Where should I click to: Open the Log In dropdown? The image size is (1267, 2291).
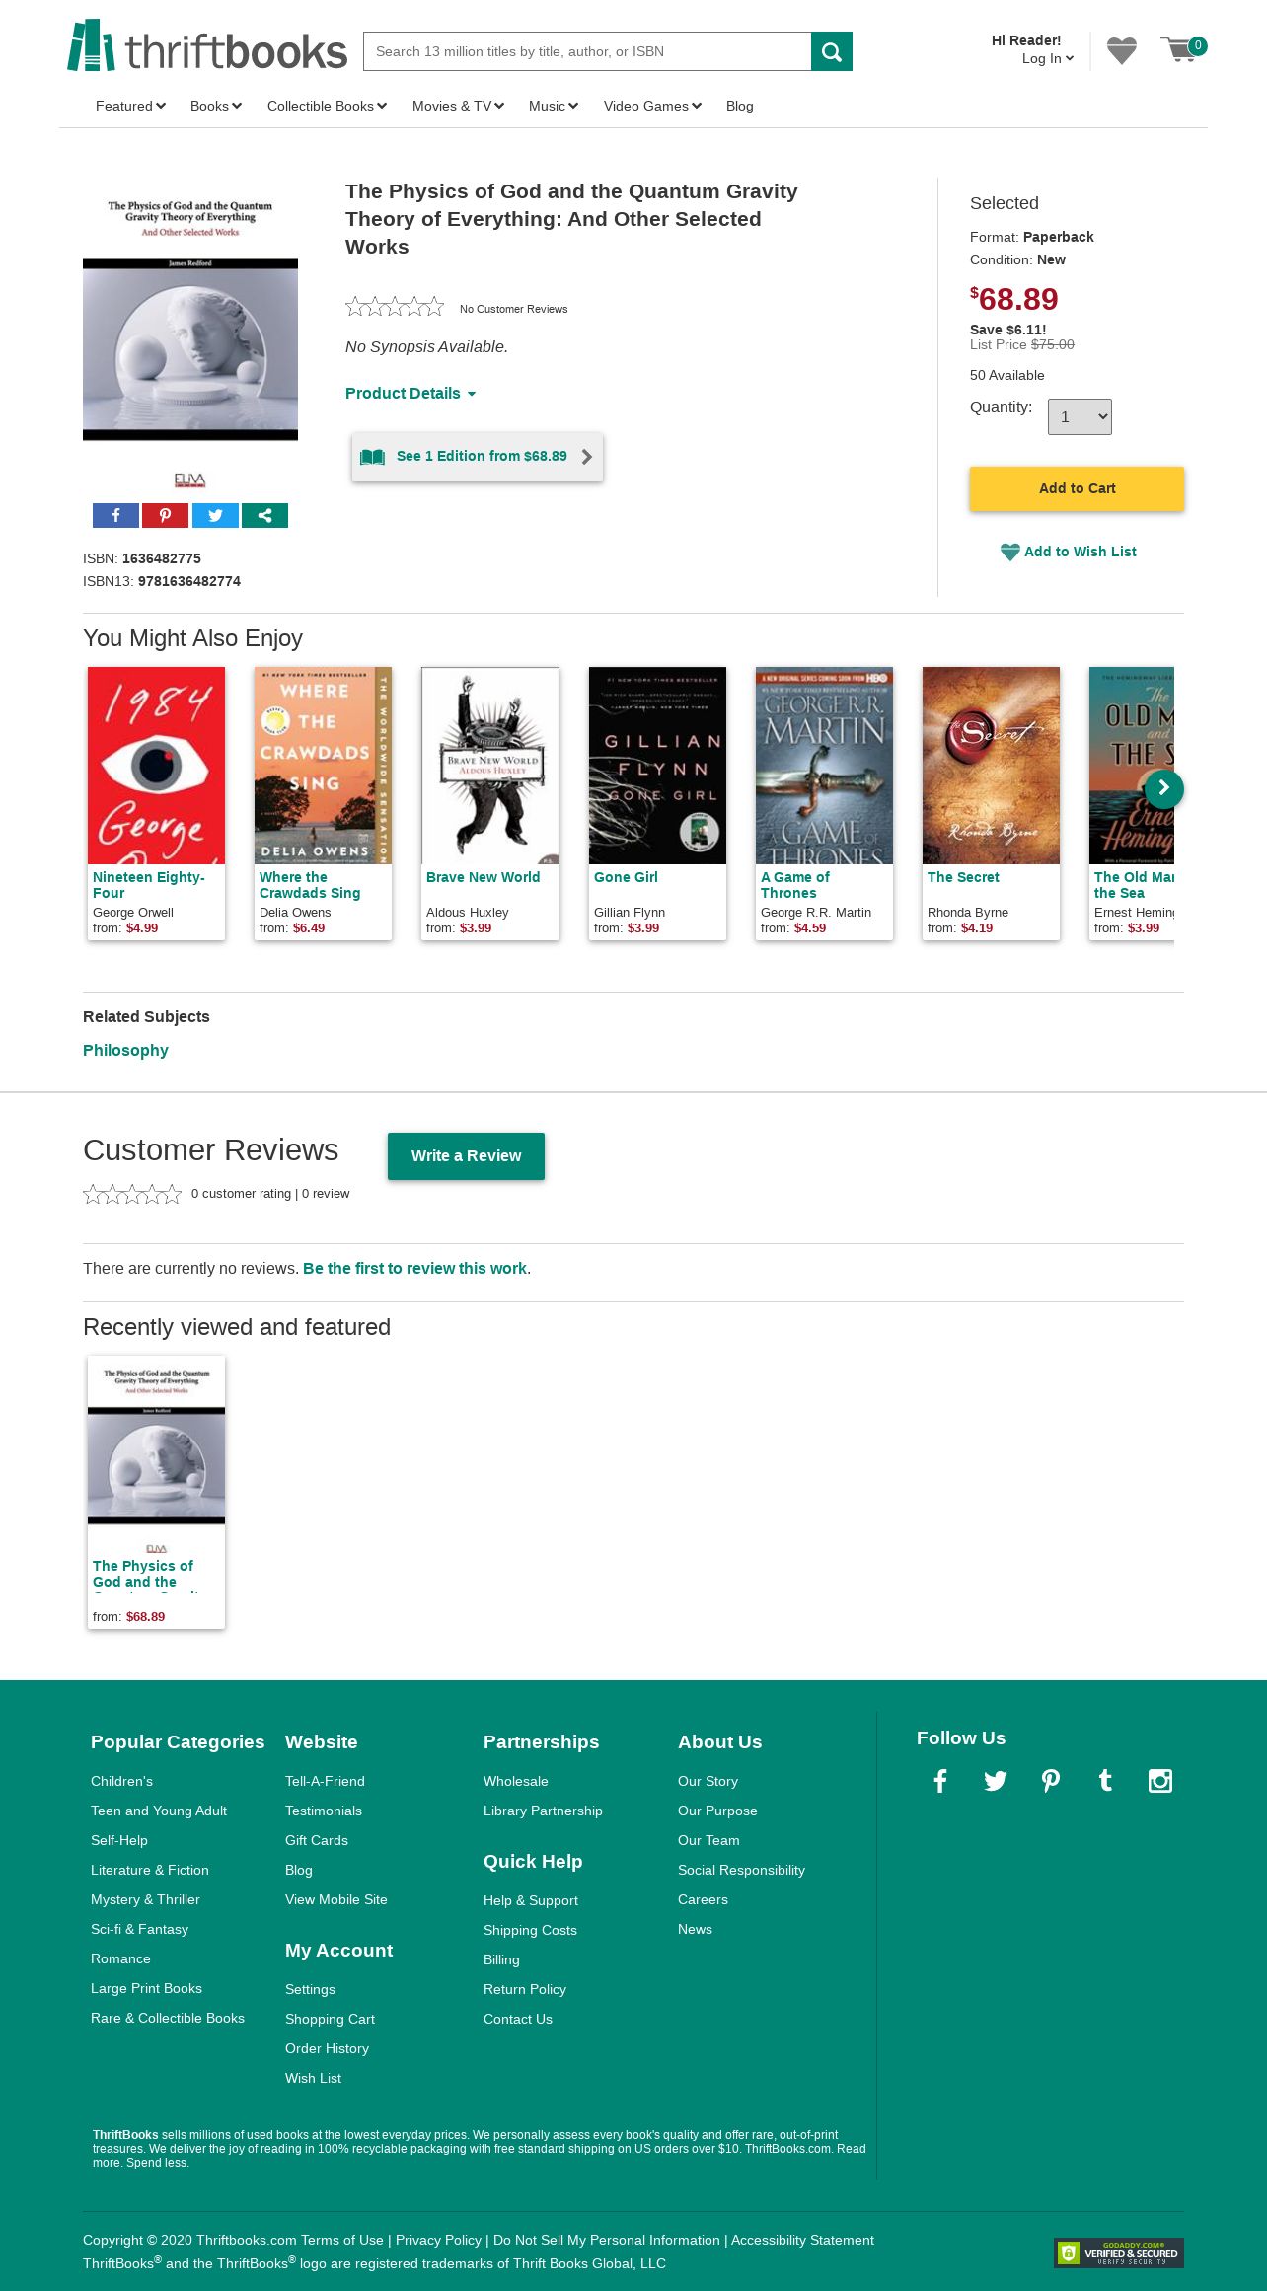coord(1047,58)
